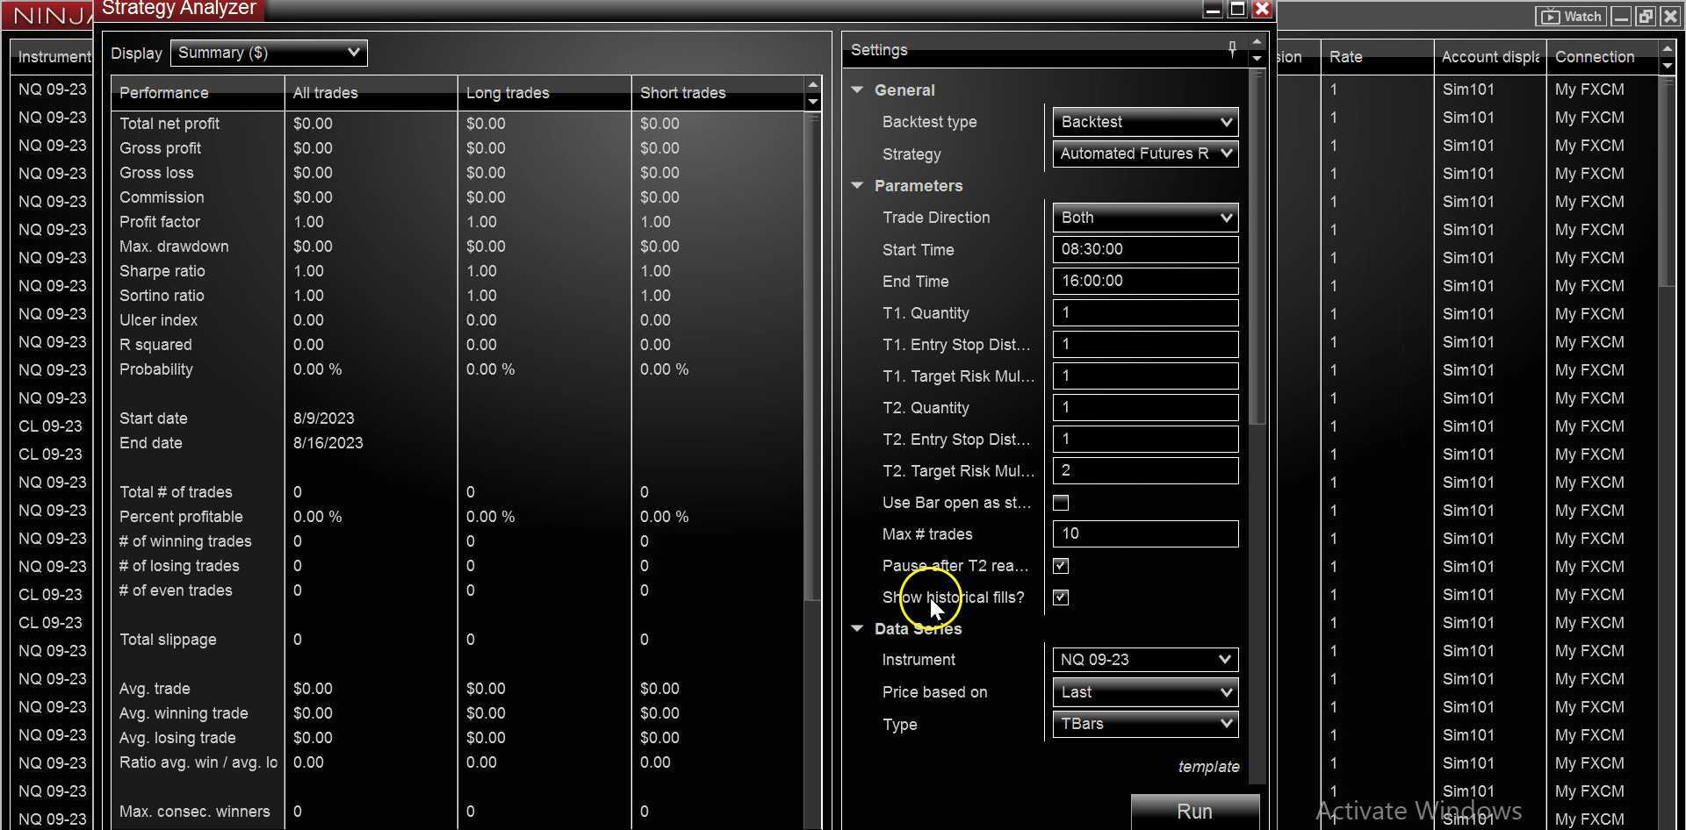This screenshot has width=1686, height=830.
Task: Click the Start Time input field
Action: tap(1145, 249)
